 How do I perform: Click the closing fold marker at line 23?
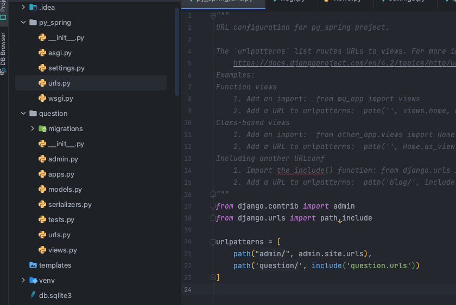pos(213,277)
